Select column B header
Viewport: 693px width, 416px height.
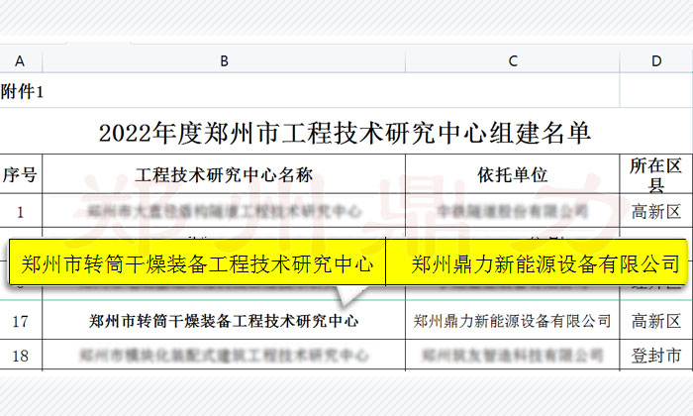click(x=224, y=61)
